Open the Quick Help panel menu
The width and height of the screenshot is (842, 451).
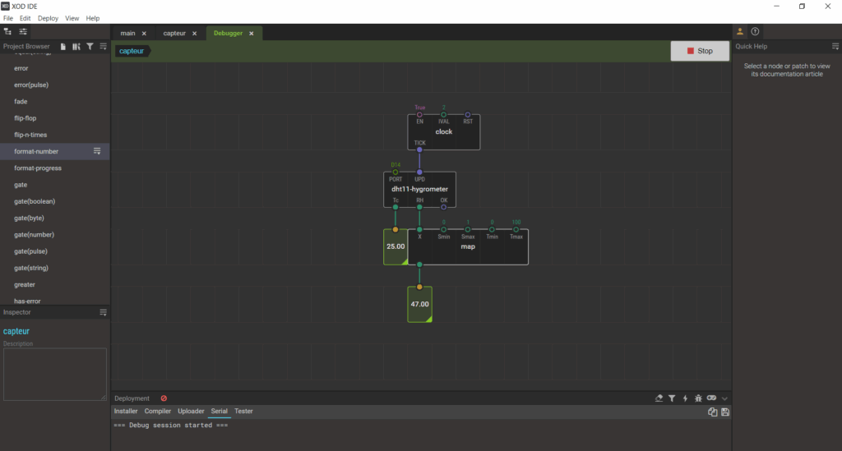click(835, 47)
